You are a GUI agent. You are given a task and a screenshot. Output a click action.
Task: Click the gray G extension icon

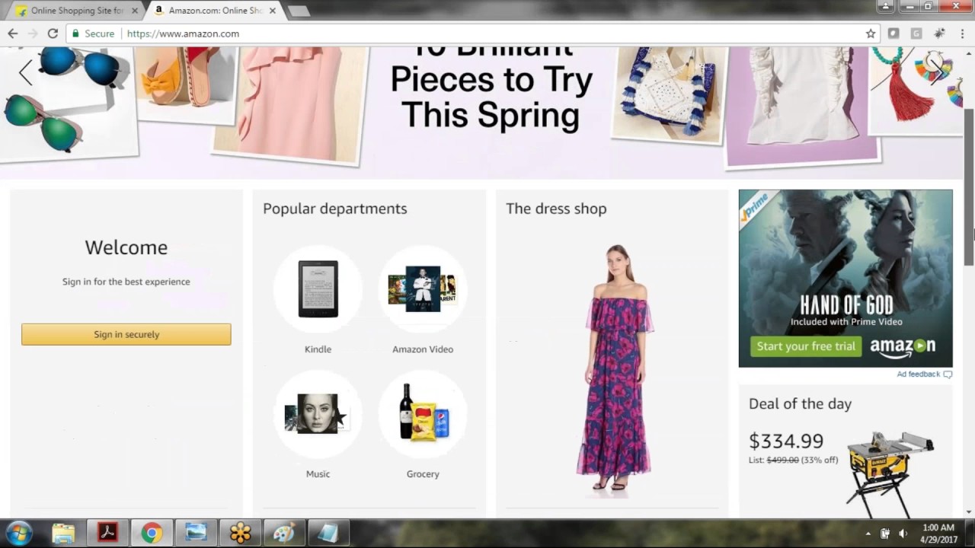(x=916, y=33)
